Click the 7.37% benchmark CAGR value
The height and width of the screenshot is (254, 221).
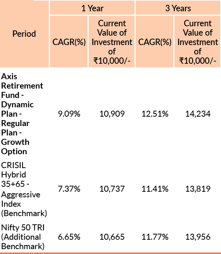coord(69,189)
